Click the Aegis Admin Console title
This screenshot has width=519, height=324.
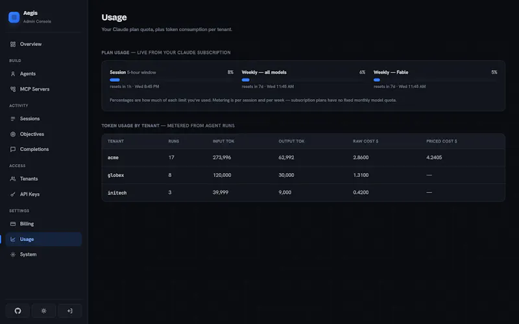(x=37, y=17)
